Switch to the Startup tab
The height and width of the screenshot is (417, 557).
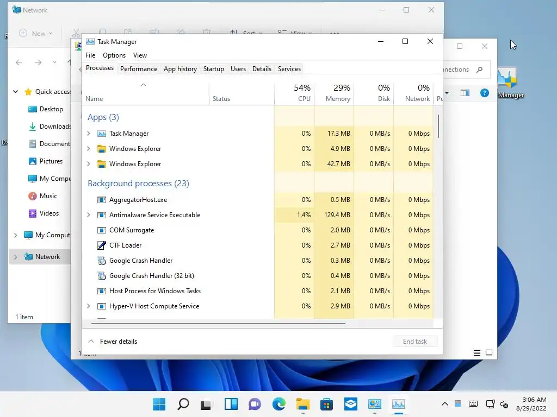(x=213, y=69)
